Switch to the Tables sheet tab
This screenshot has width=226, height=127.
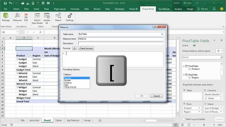point(59,120)
